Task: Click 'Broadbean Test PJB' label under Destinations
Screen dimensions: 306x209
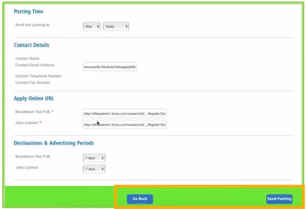Action: tap(33, 156)
